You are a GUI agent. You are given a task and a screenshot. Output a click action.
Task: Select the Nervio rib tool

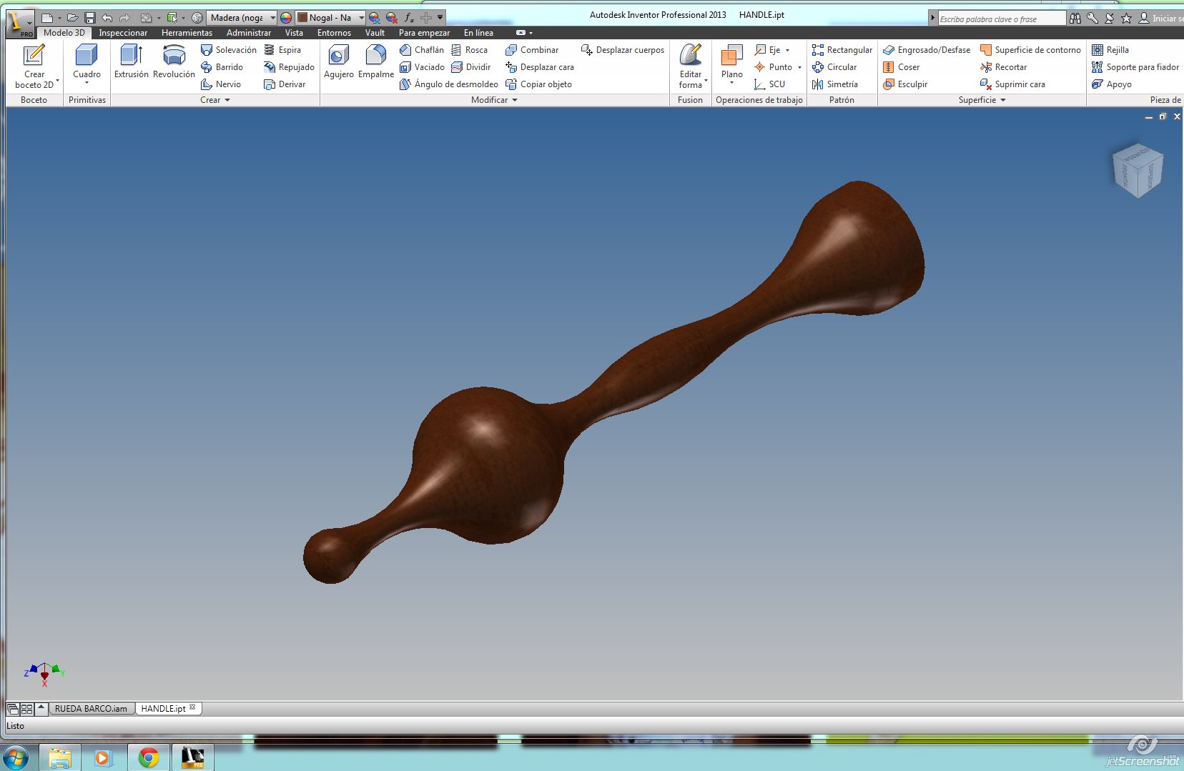(221, 84)
